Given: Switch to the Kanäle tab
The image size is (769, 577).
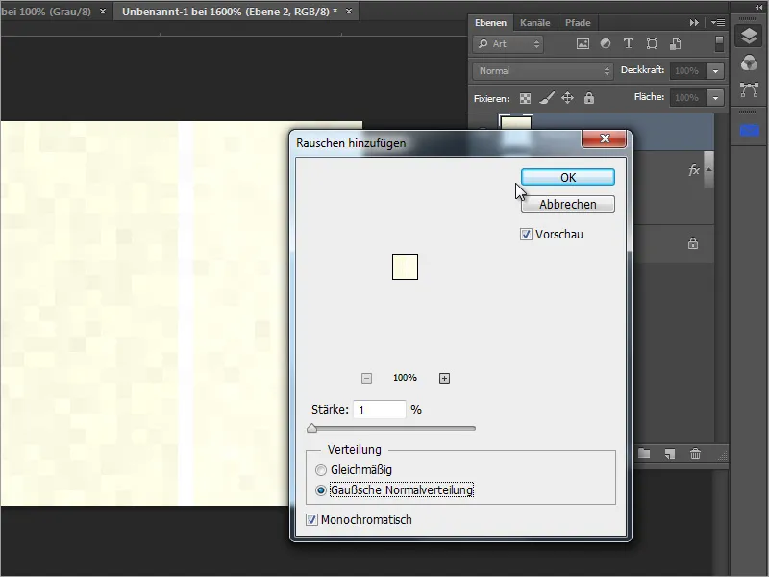Looking at the screenshot, I should click(x=535, y=22).
